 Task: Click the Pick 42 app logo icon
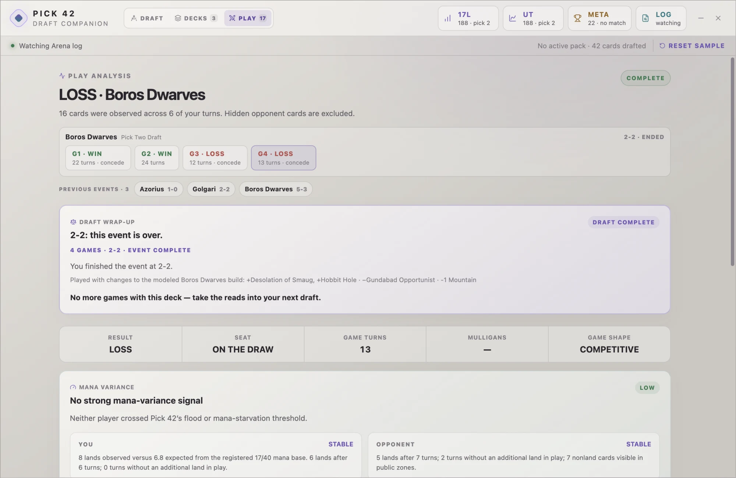pyautogui.click(x=18, y=18)
